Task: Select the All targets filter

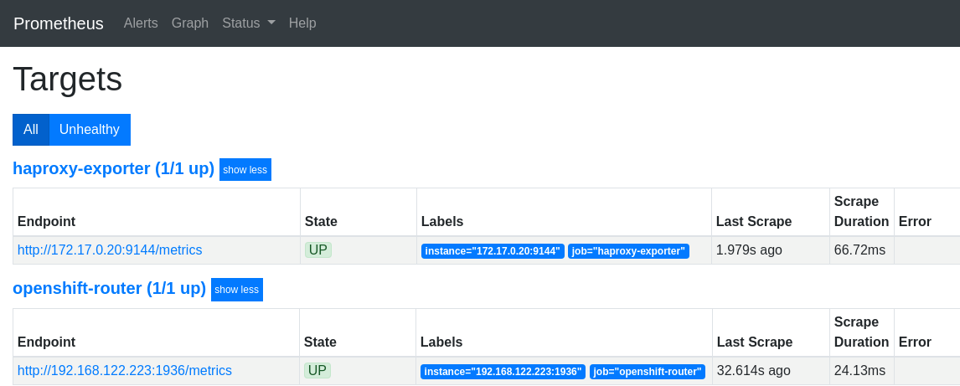Action: [31, 130]
